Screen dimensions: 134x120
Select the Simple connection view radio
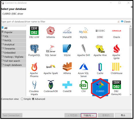pyautogui.click(x=22, y=99)
